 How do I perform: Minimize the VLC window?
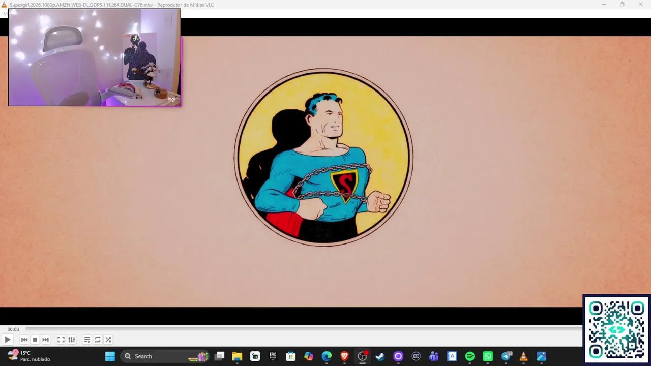coord(604,5)
